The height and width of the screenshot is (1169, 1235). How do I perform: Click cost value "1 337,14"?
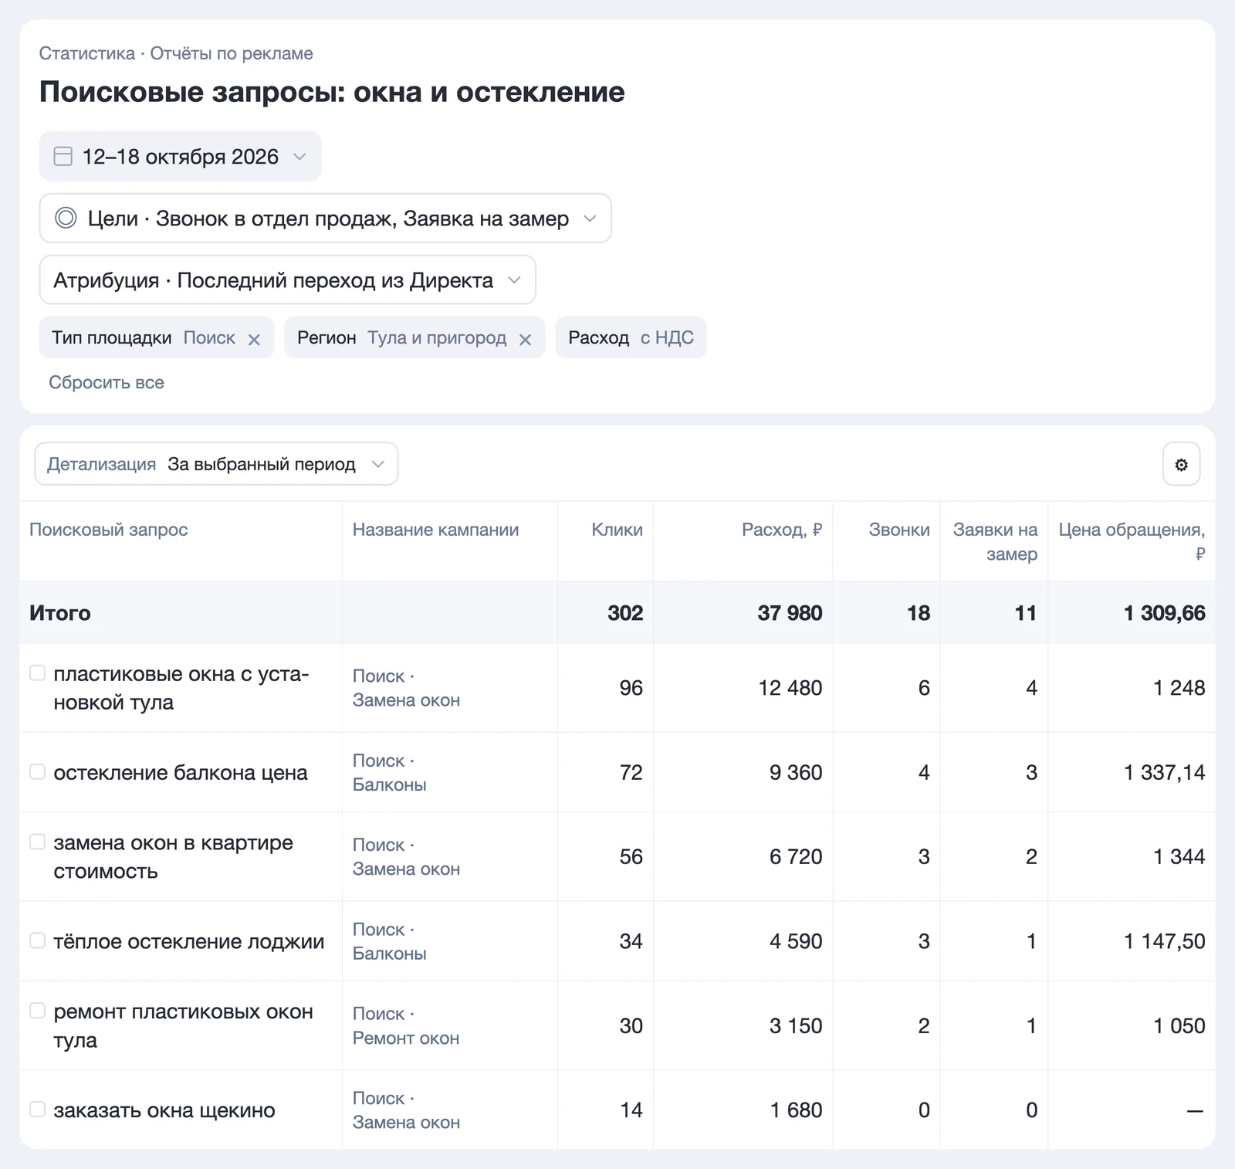click(x=1164, y=772)
